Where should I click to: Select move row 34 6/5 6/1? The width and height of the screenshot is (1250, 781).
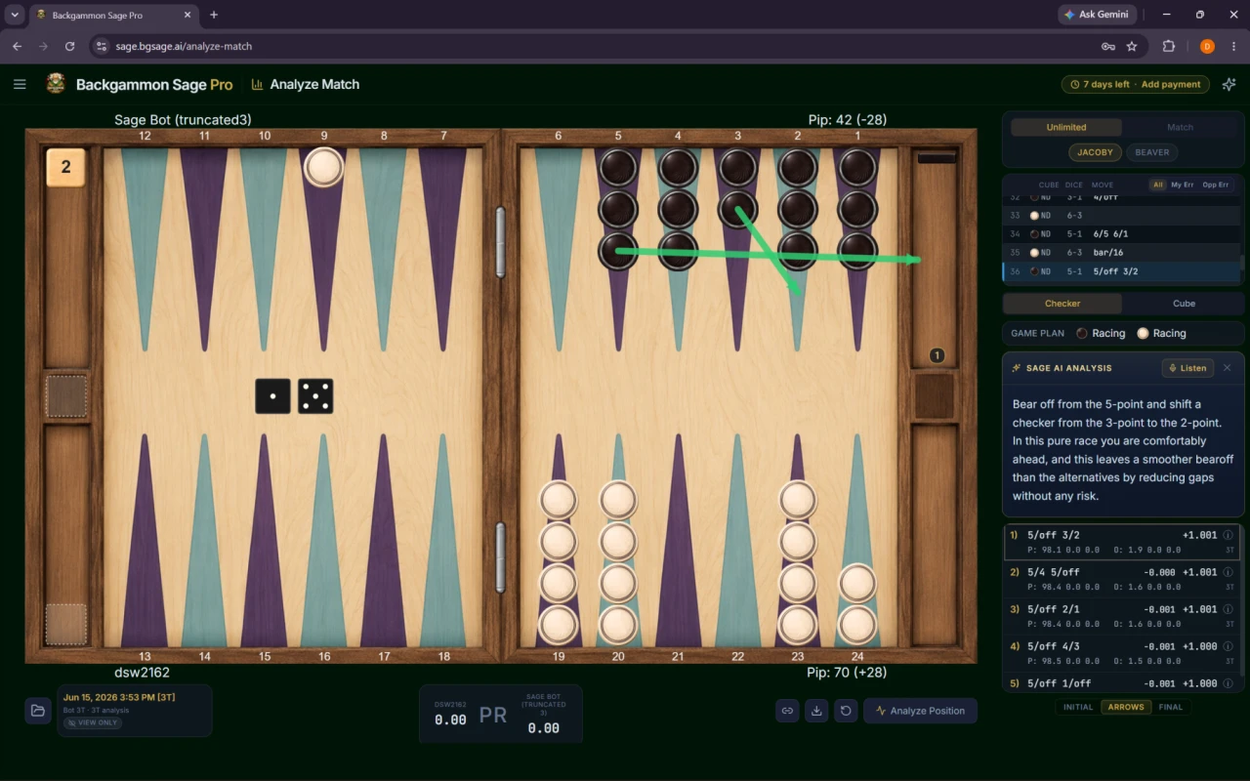click(x=1120, y=234)
